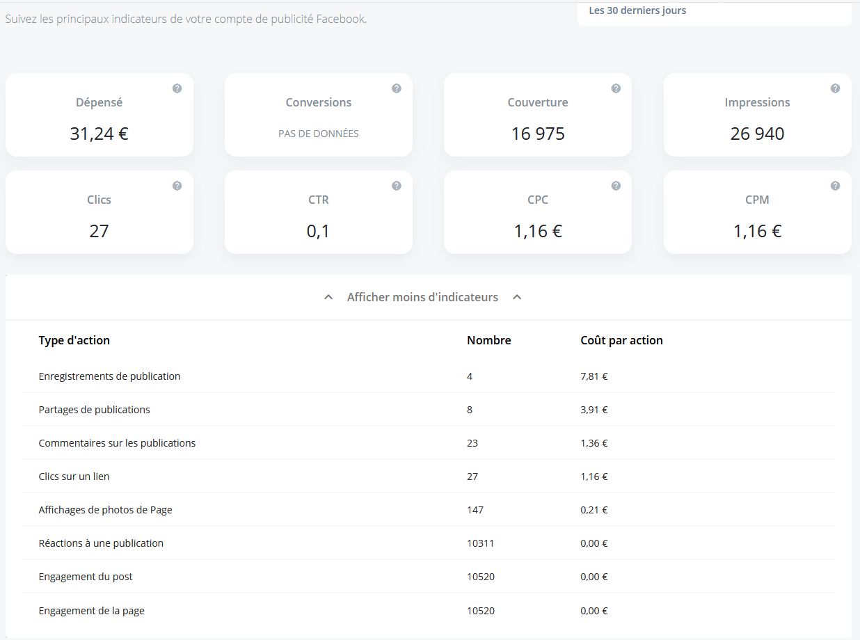Collapse using chevron left of Afficher moins d'indicateurs
860x640 pixels.
click(x=328, y=297)
